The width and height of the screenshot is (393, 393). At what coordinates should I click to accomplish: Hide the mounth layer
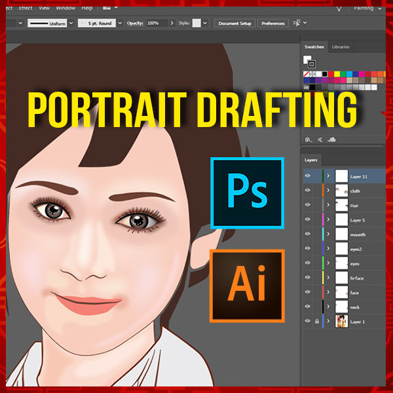(x=308, y=234)
